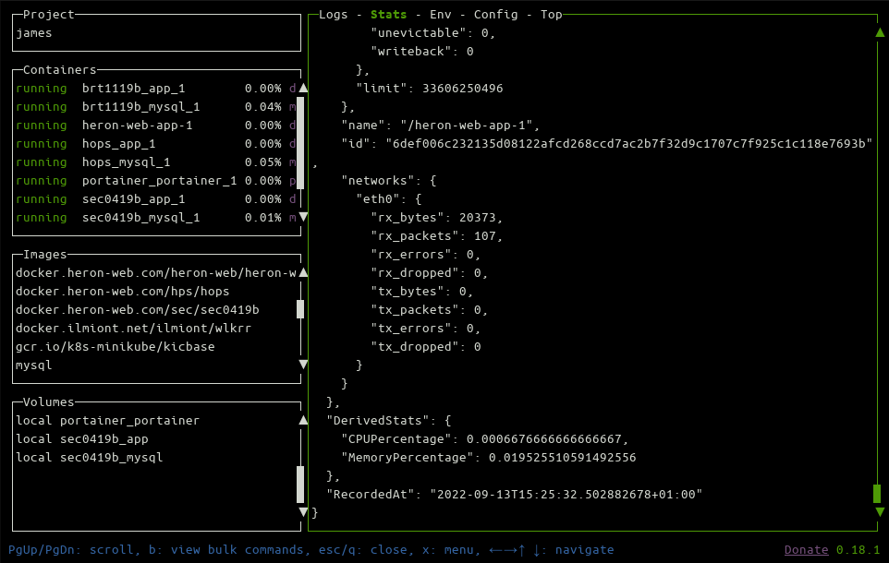This screenshot has width=889, height=563.
Task: Switch to the Logs tab
Action: pyautogui.click(x=333, y=15)
